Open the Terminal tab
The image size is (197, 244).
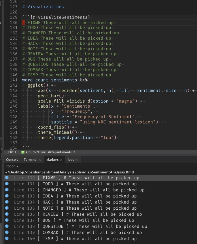pos(30,160)
